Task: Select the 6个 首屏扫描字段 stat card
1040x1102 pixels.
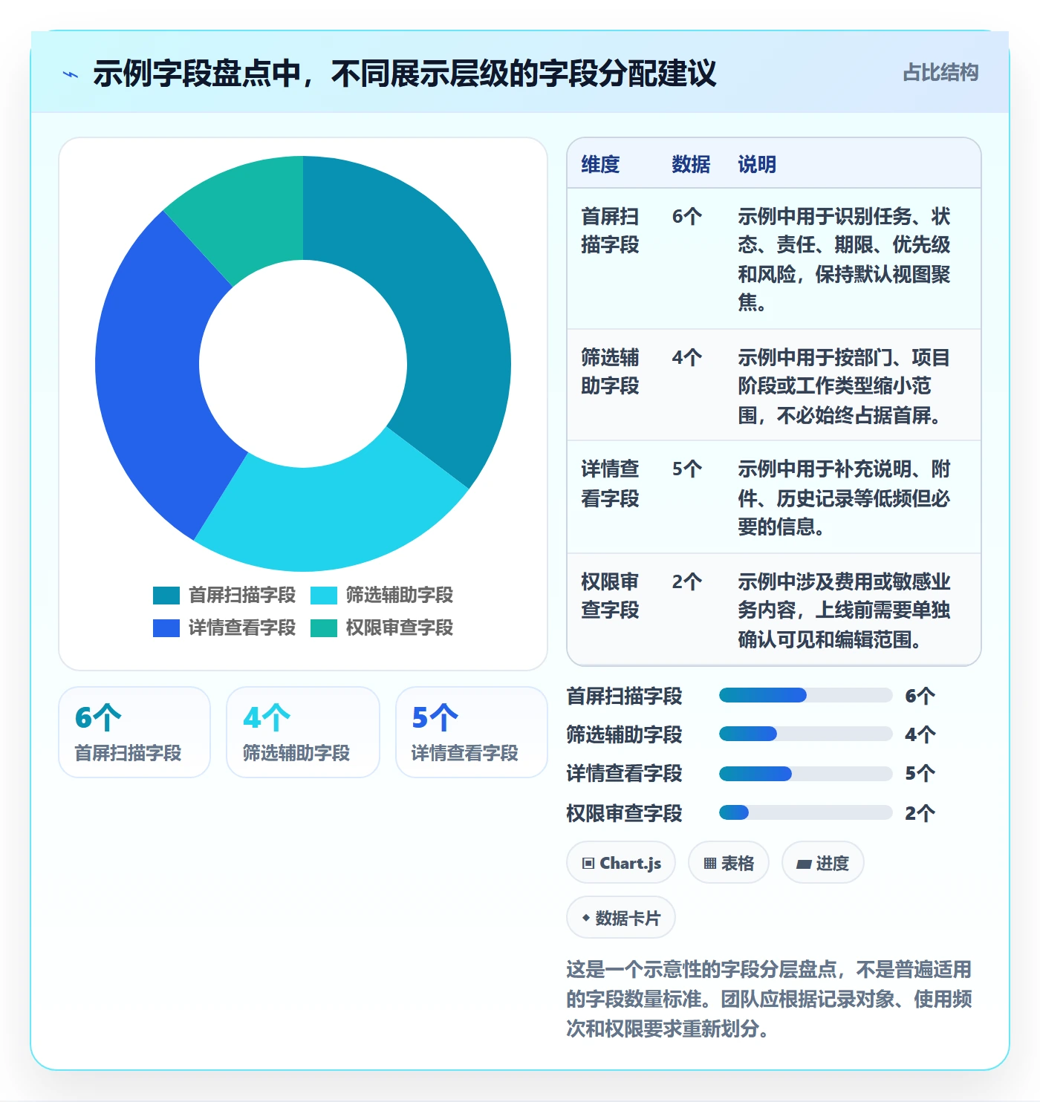Action: click(x=134, y=732)
